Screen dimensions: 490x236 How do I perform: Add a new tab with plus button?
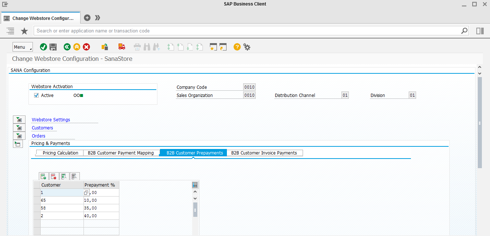coord(87,18)
